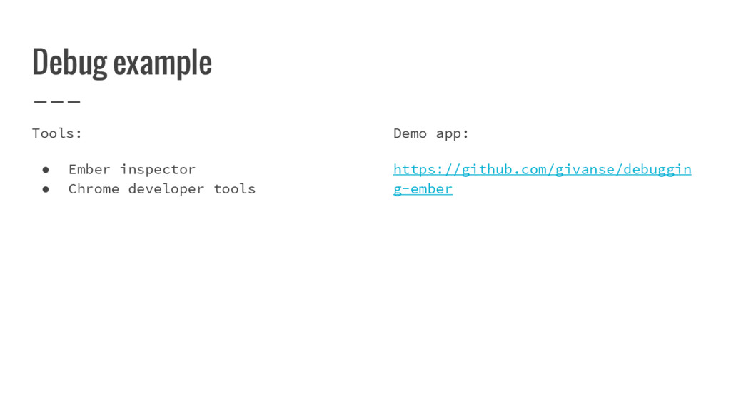
Task: Click the dashed divider under the title
Action: [x=57, y=101]
